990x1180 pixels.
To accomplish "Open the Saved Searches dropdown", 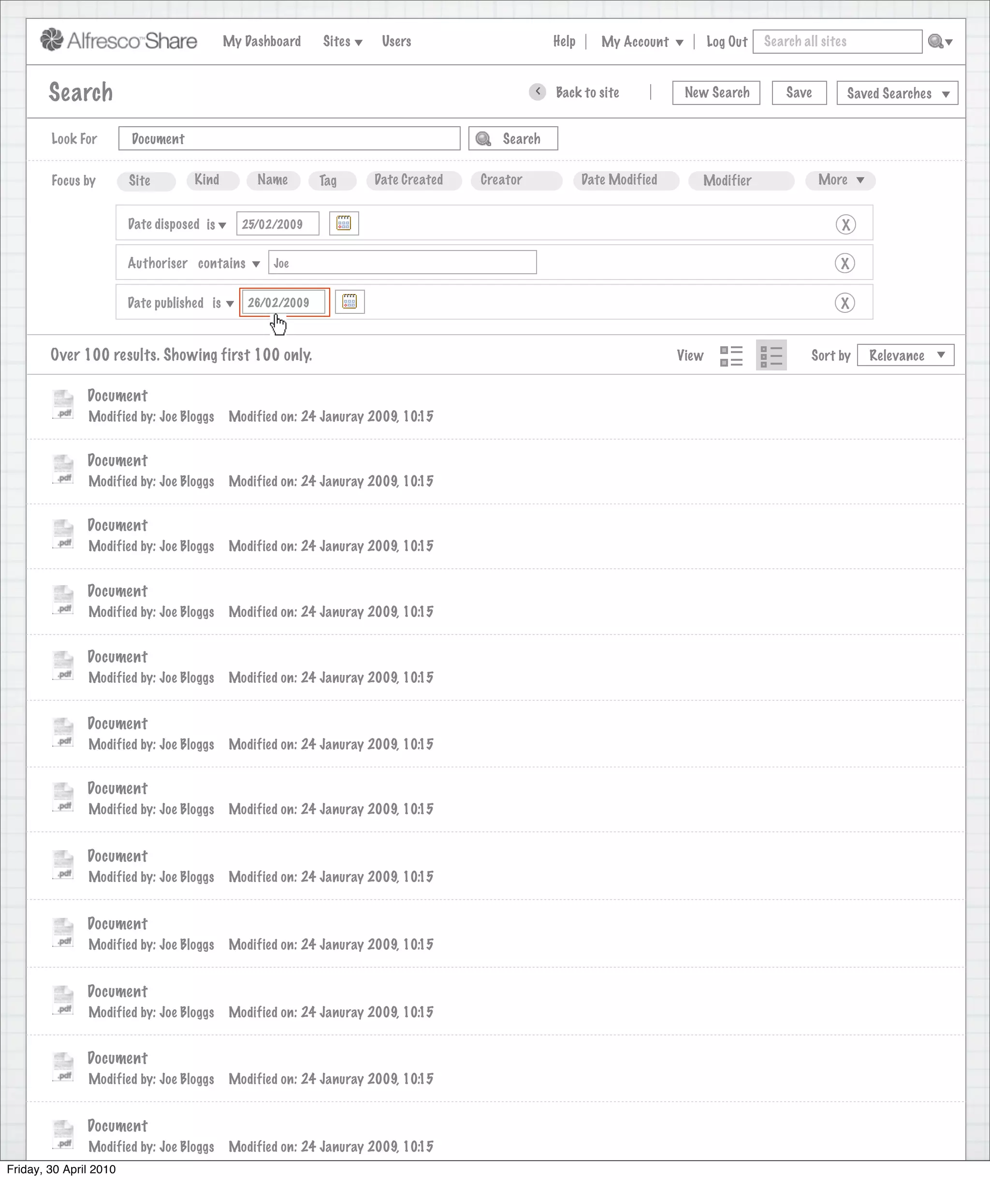I will click(897, 93).
